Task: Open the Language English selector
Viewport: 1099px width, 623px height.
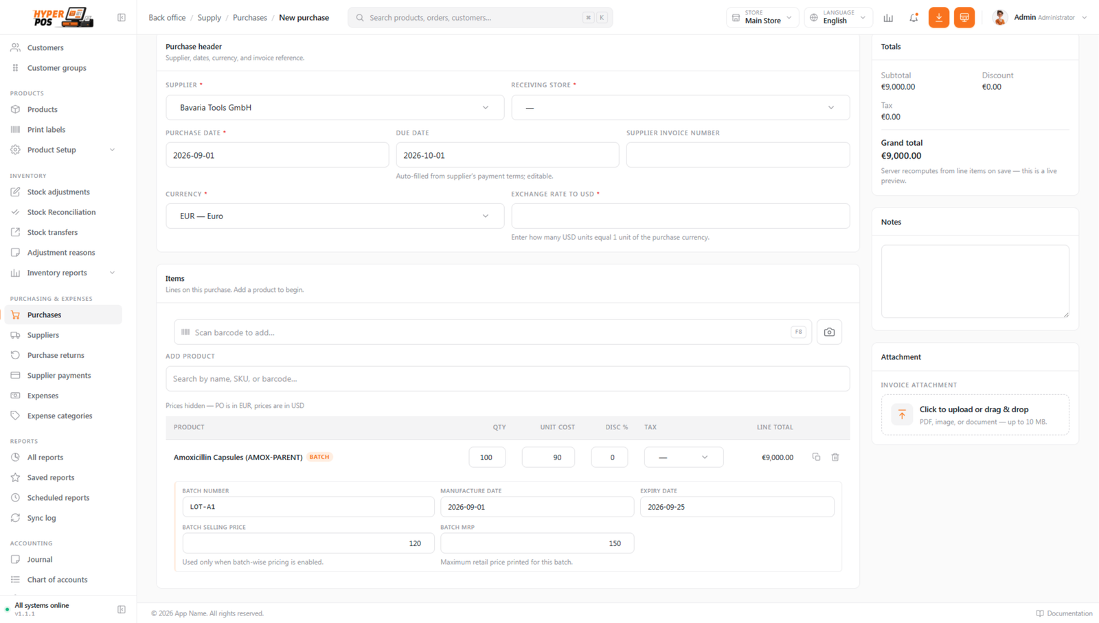Action: [838, 18]
